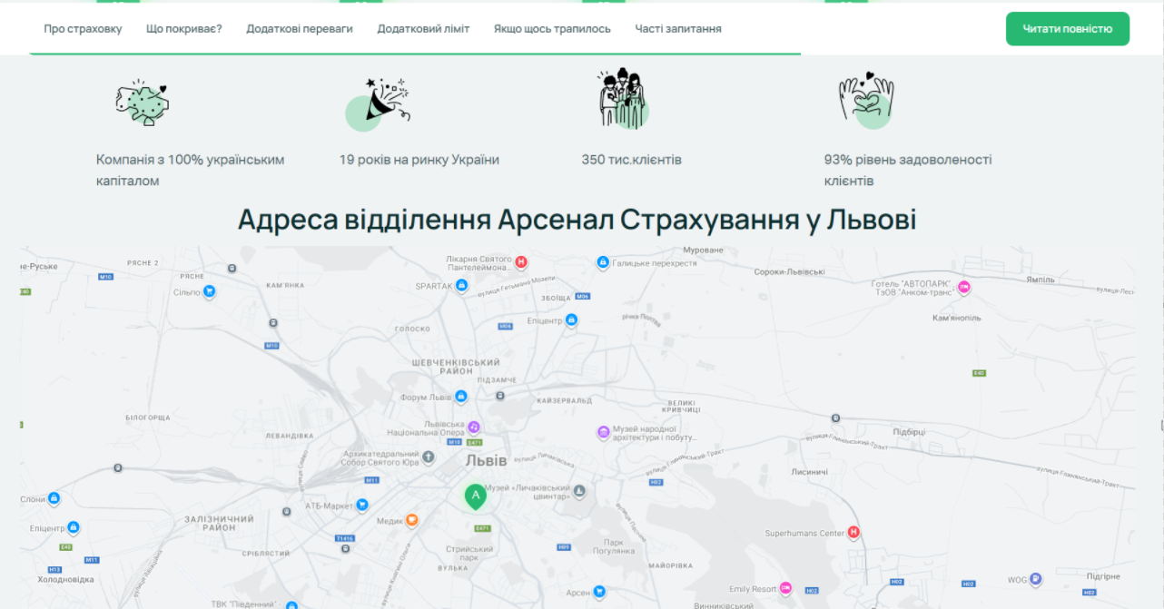
Task: Click the railway station icon near Підзамче
Action: point(500,396)
